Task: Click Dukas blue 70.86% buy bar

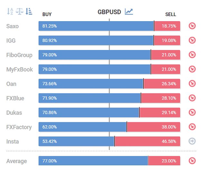Action: click(x=89, y=112)
